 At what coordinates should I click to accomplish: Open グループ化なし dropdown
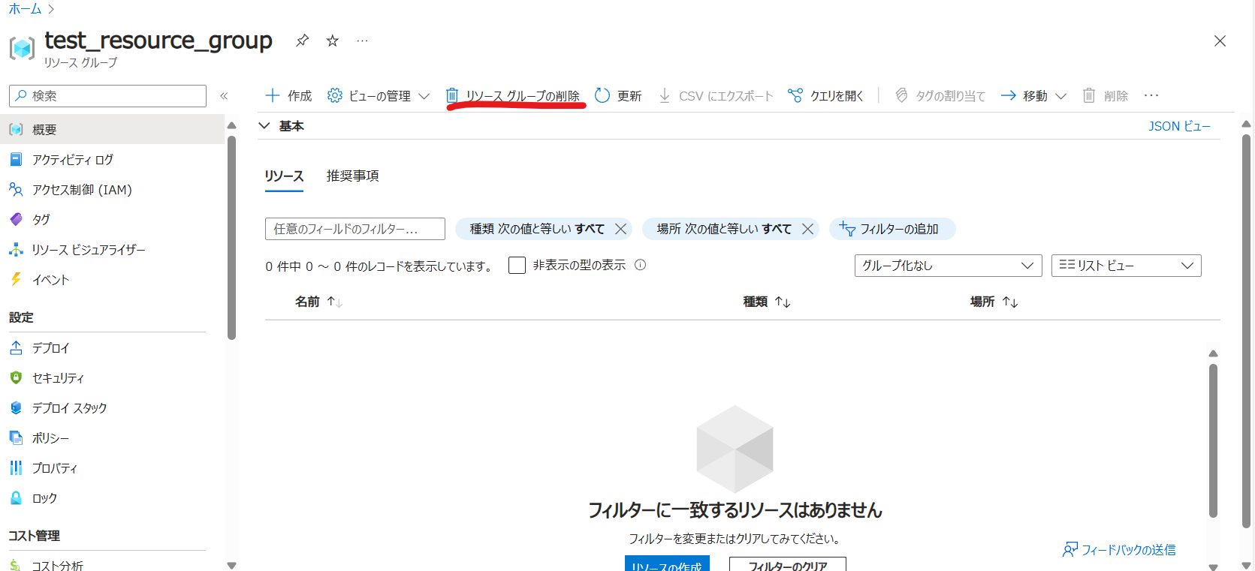(948, 266)
